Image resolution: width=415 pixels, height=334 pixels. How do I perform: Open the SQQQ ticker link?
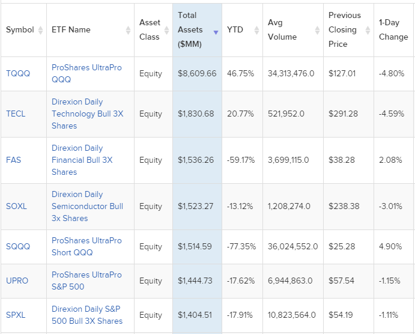(17, 246)
